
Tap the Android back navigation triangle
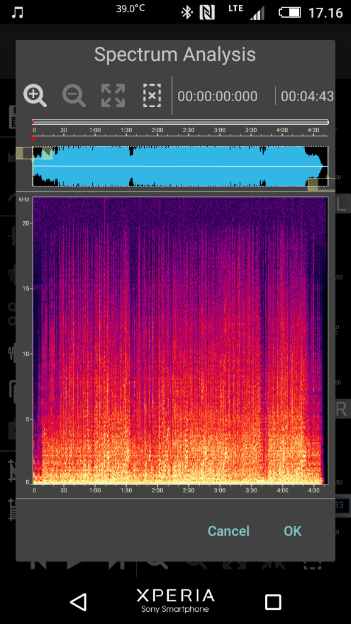click(79, 601)
